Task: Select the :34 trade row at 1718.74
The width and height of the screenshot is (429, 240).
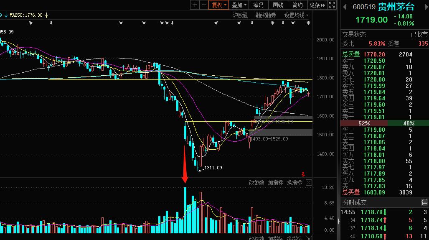Action: click(385, 220)
